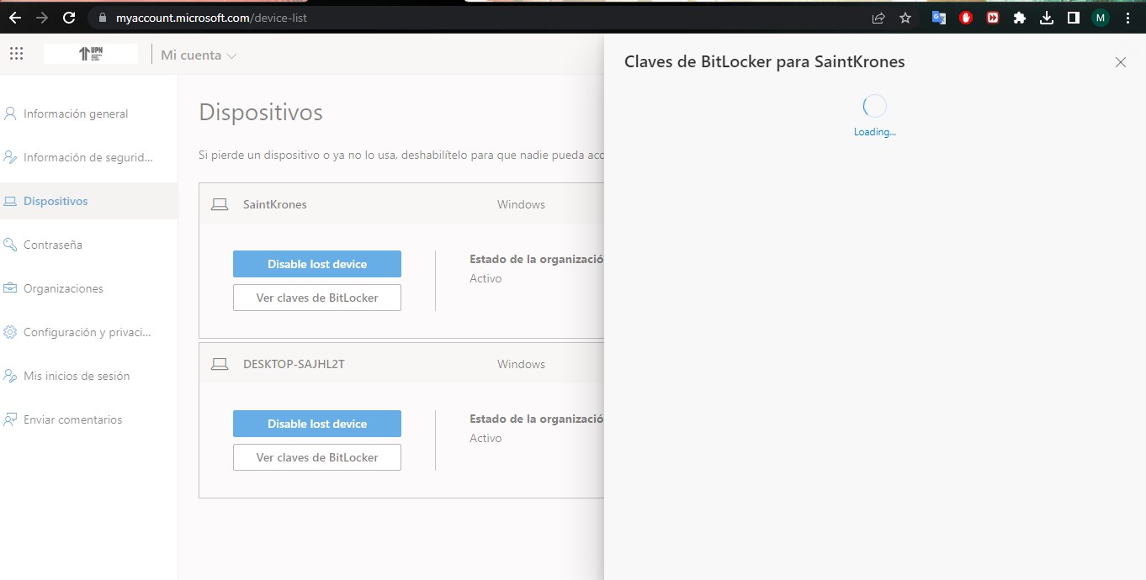
Task: Bookmark page with the star icon
Action: [905, 17]
